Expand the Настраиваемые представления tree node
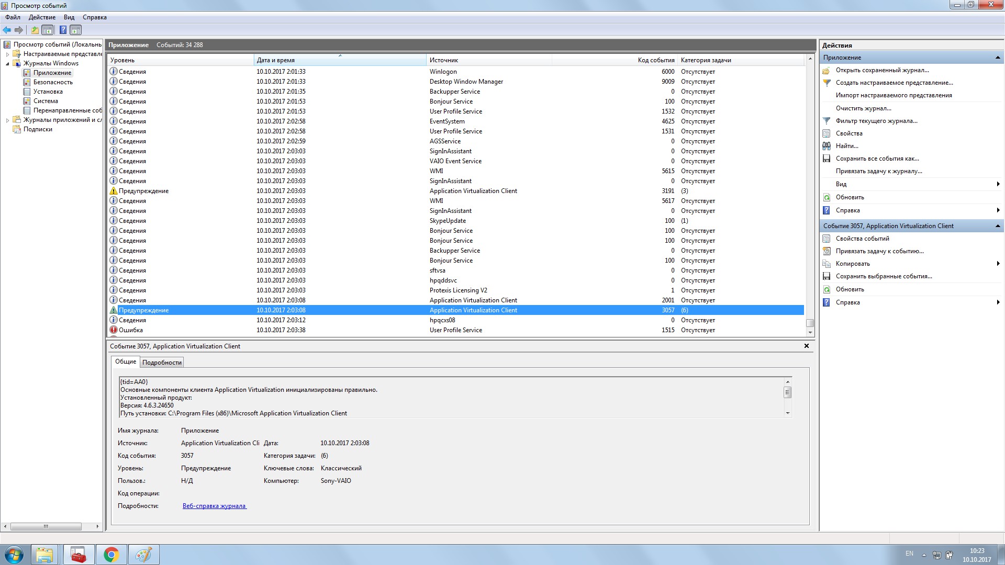This screenshot has height=565, width=1005. click(x=7, y=54)
